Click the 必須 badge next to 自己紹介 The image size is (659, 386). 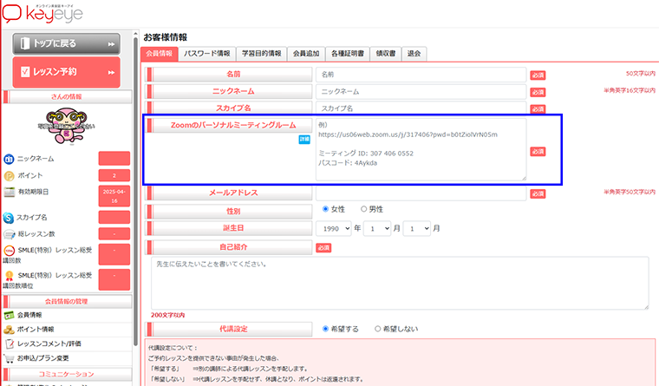pos(323,248)
